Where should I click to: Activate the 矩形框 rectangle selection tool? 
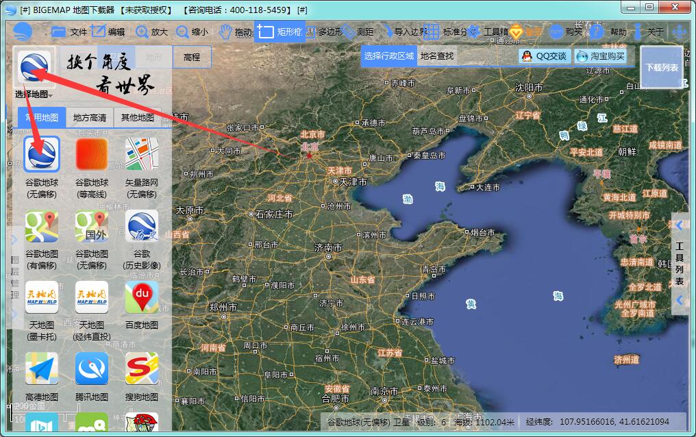pos(280,32)
